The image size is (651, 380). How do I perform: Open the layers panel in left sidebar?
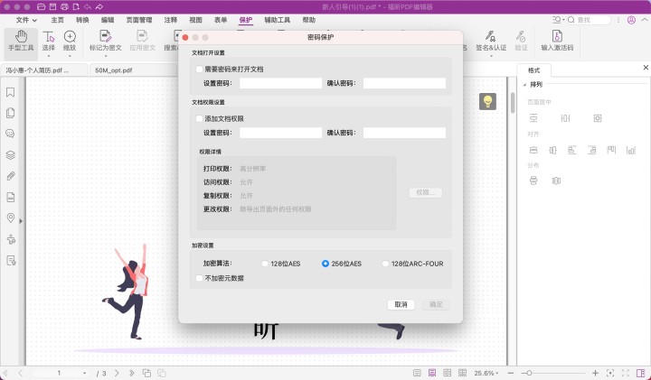click(11, 154)
